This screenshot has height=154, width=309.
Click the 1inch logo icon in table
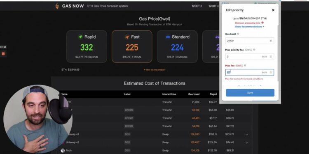[63, 150]
